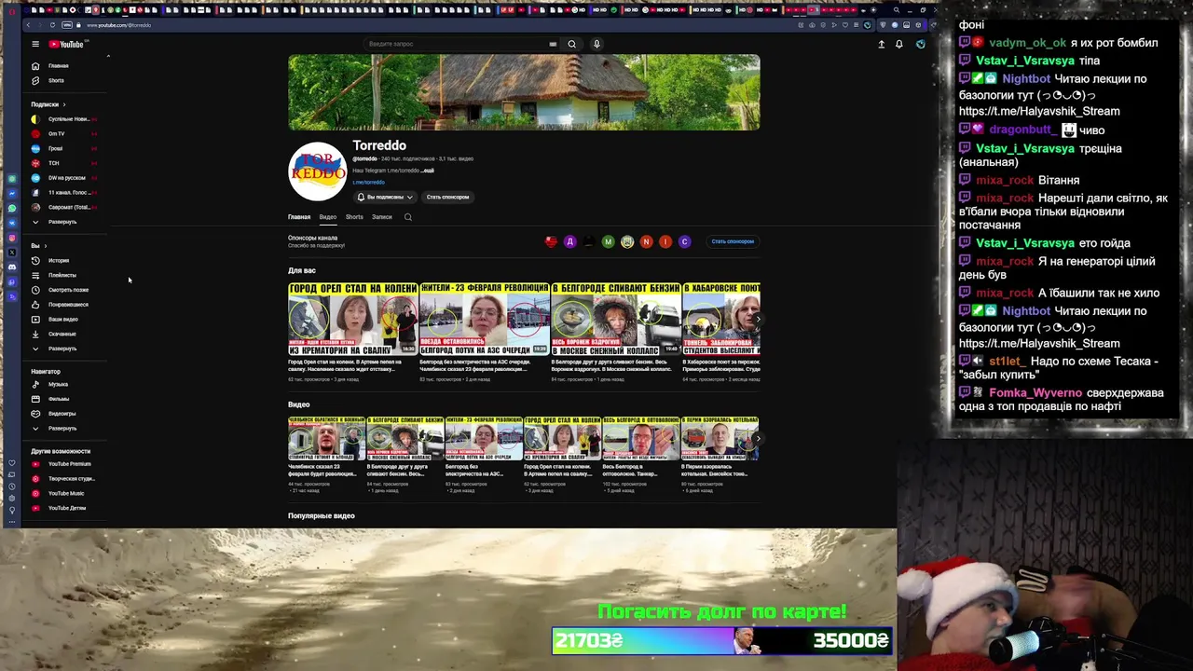The width and height of the screenshot is (1193, 671).
Task: Click the green M sponsor avatar
Action: [609, 241]
